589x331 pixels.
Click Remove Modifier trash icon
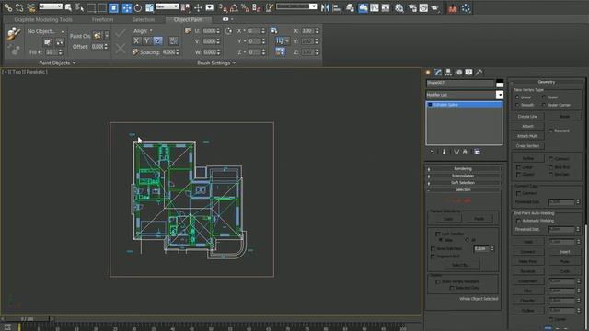[x=465, y=152]
